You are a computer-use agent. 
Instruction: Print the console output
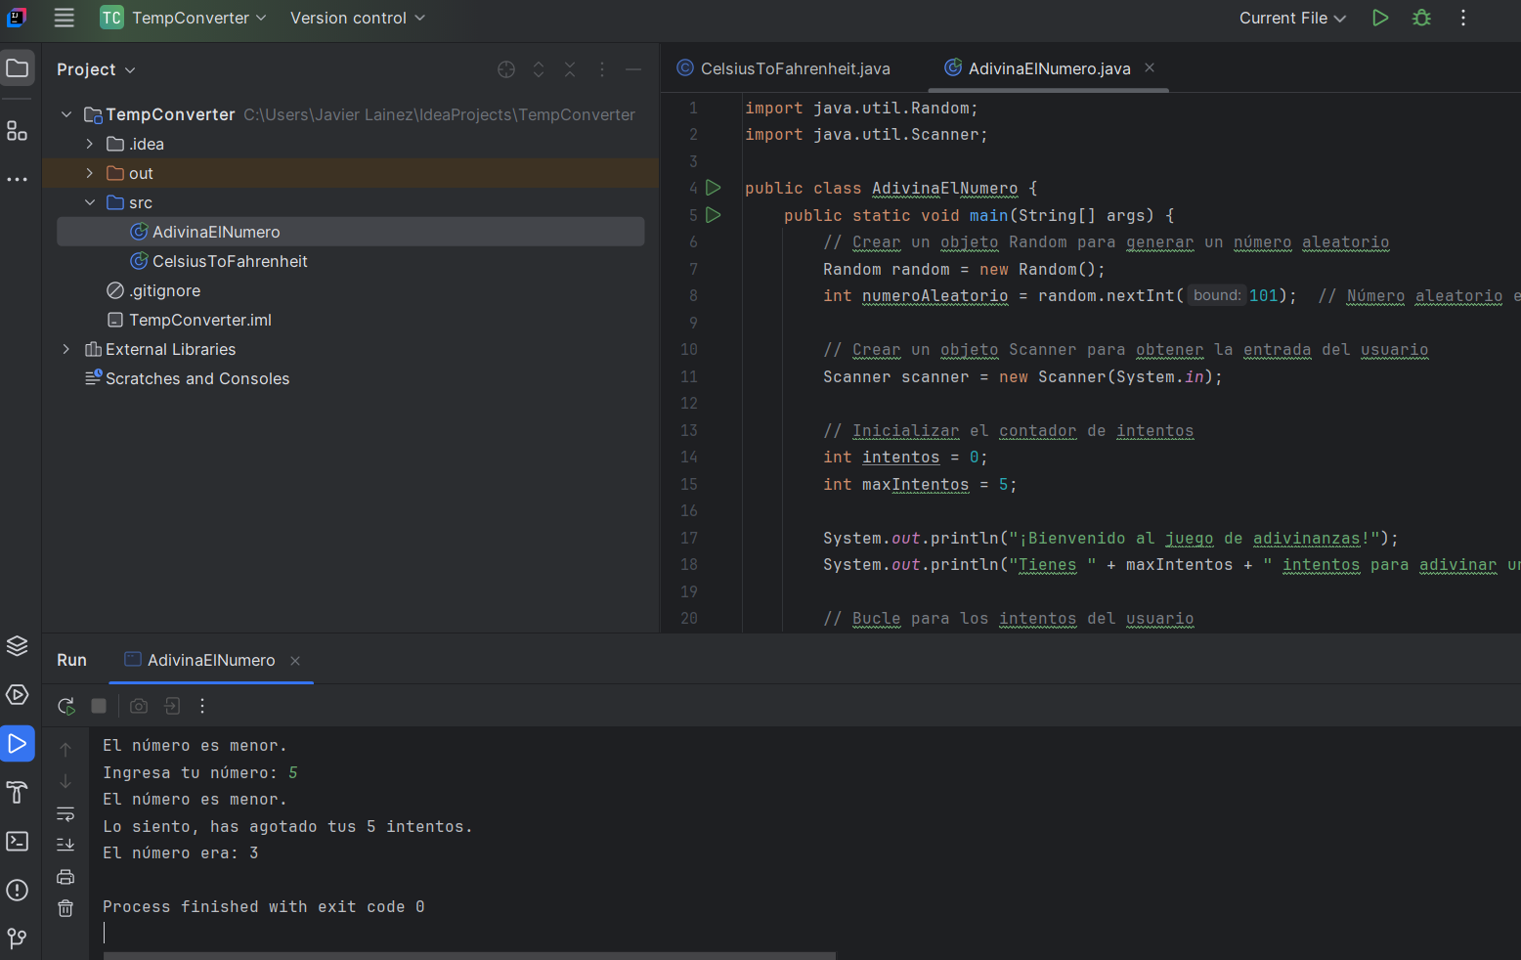(65, 877)
